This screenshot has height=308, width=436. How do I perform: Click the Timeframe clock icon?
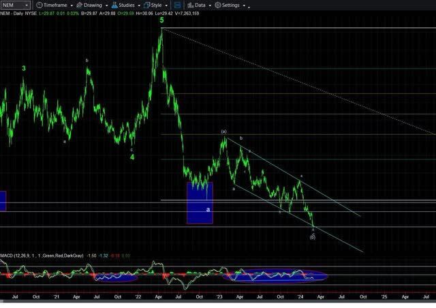point(40,5)
